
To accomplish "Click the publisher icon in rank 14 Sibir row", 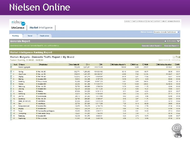I will pyautogui.click(x=37, y=104).
